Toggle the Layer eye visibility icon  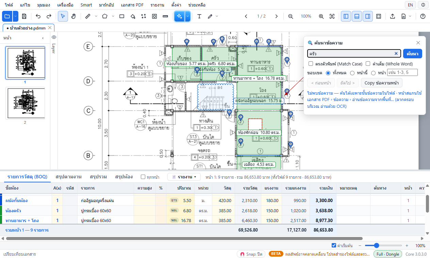click(54, 37)
